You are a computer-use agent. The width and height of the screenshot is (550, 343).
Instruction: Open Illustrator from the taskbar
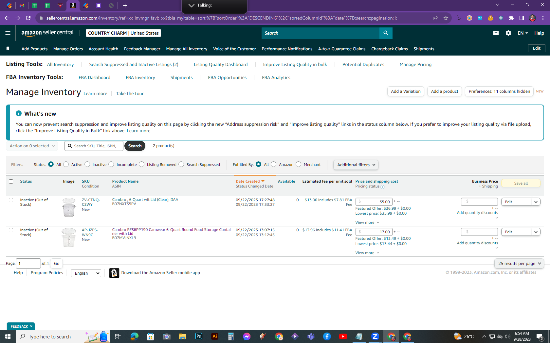coord(215,336)
